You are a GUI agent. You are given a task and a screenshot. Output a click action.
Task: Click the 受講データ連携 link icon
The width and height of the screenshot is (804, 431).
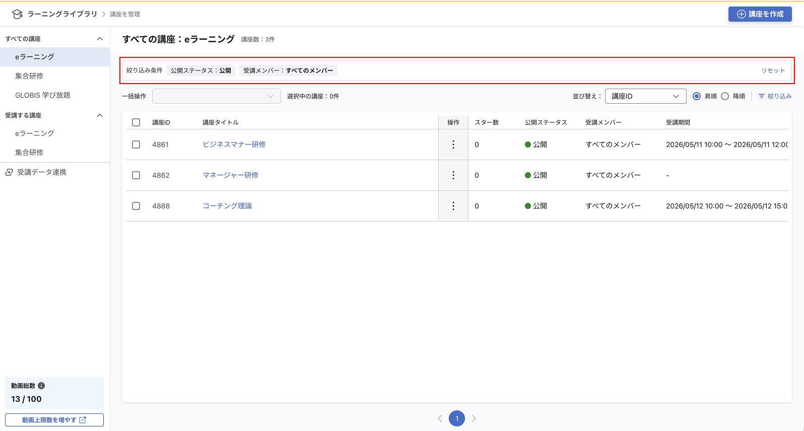tap(9, 172)
